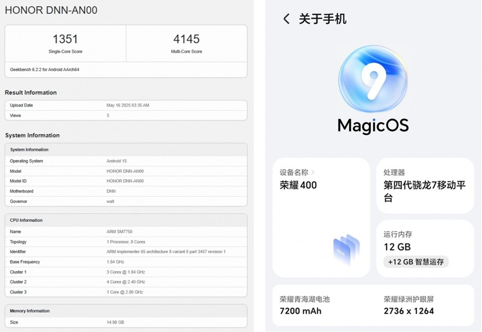
Task: Click the Result Information heading
Action: pyautogui.click(x=31, y=92)
